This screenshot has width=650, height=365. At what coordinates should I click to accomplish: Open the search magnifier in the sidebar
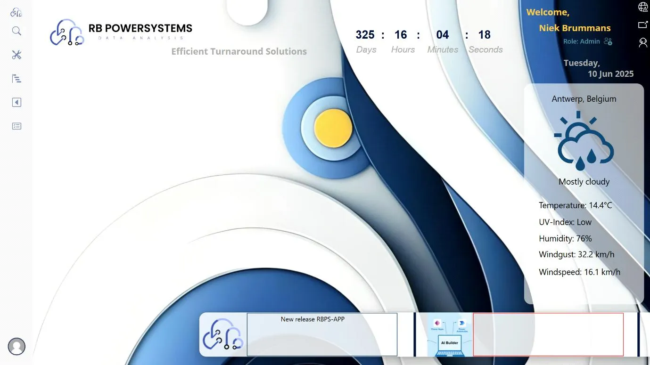pyautogui.click(x=16, y=31)
